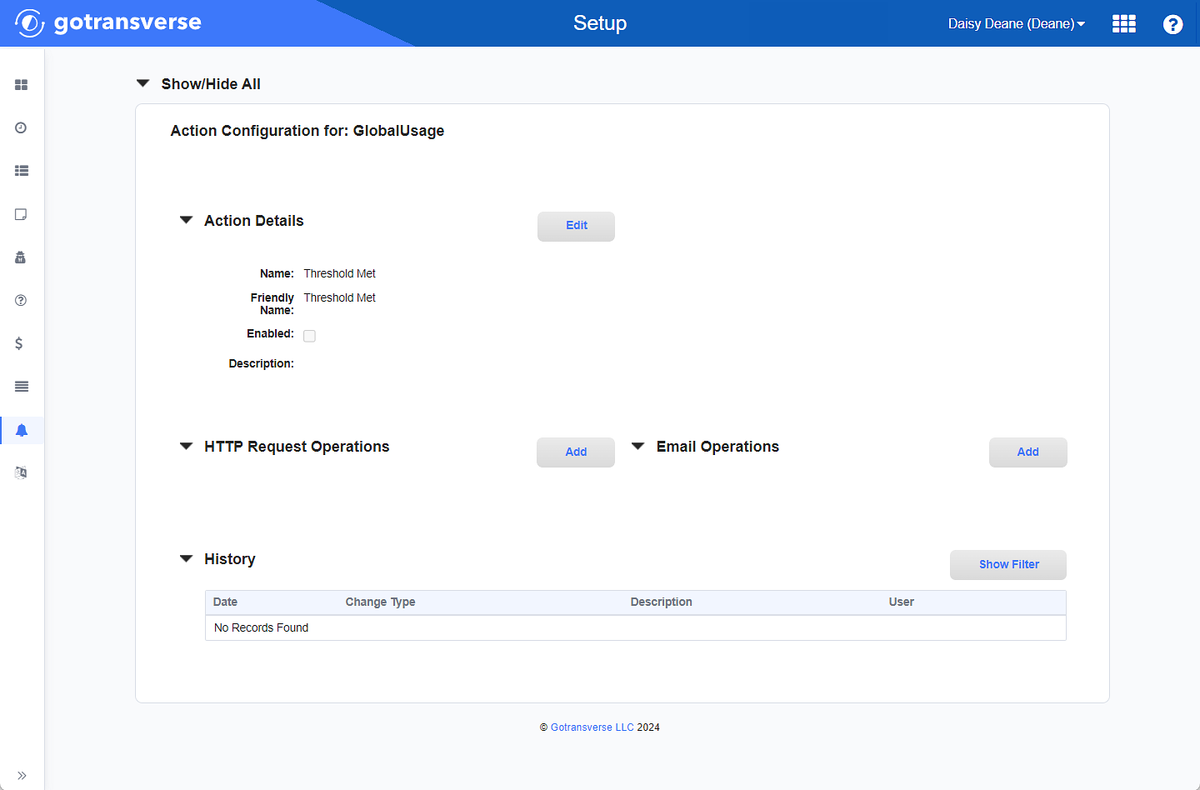Screen dimensions: 1200x790
Task: Toggle the Enabled checkbox
Action: point(309,336)
